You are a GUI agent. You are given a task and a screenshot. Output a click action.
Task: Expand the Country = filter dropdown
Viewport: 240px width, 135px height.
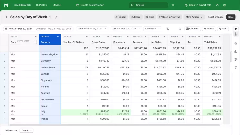tap(152, 29)
